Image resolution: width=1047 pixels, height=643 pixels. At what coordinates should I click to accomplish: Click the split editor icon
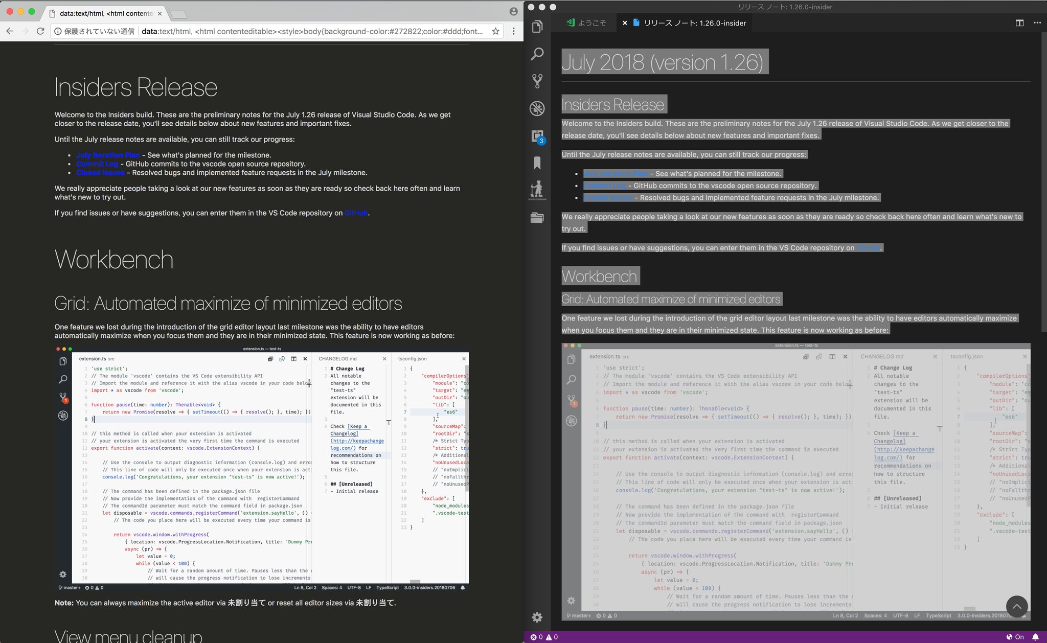[x=1019, y=23]
